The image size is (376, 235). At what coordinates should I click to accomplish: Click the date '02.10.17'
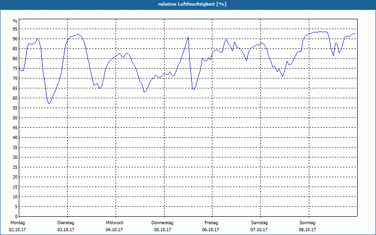click(17, 230)
